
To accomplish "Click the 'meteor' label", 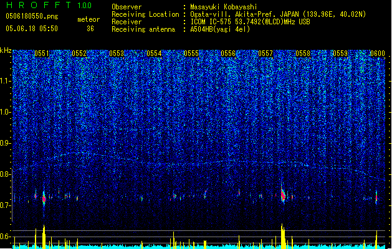I will tap(88, 19).
